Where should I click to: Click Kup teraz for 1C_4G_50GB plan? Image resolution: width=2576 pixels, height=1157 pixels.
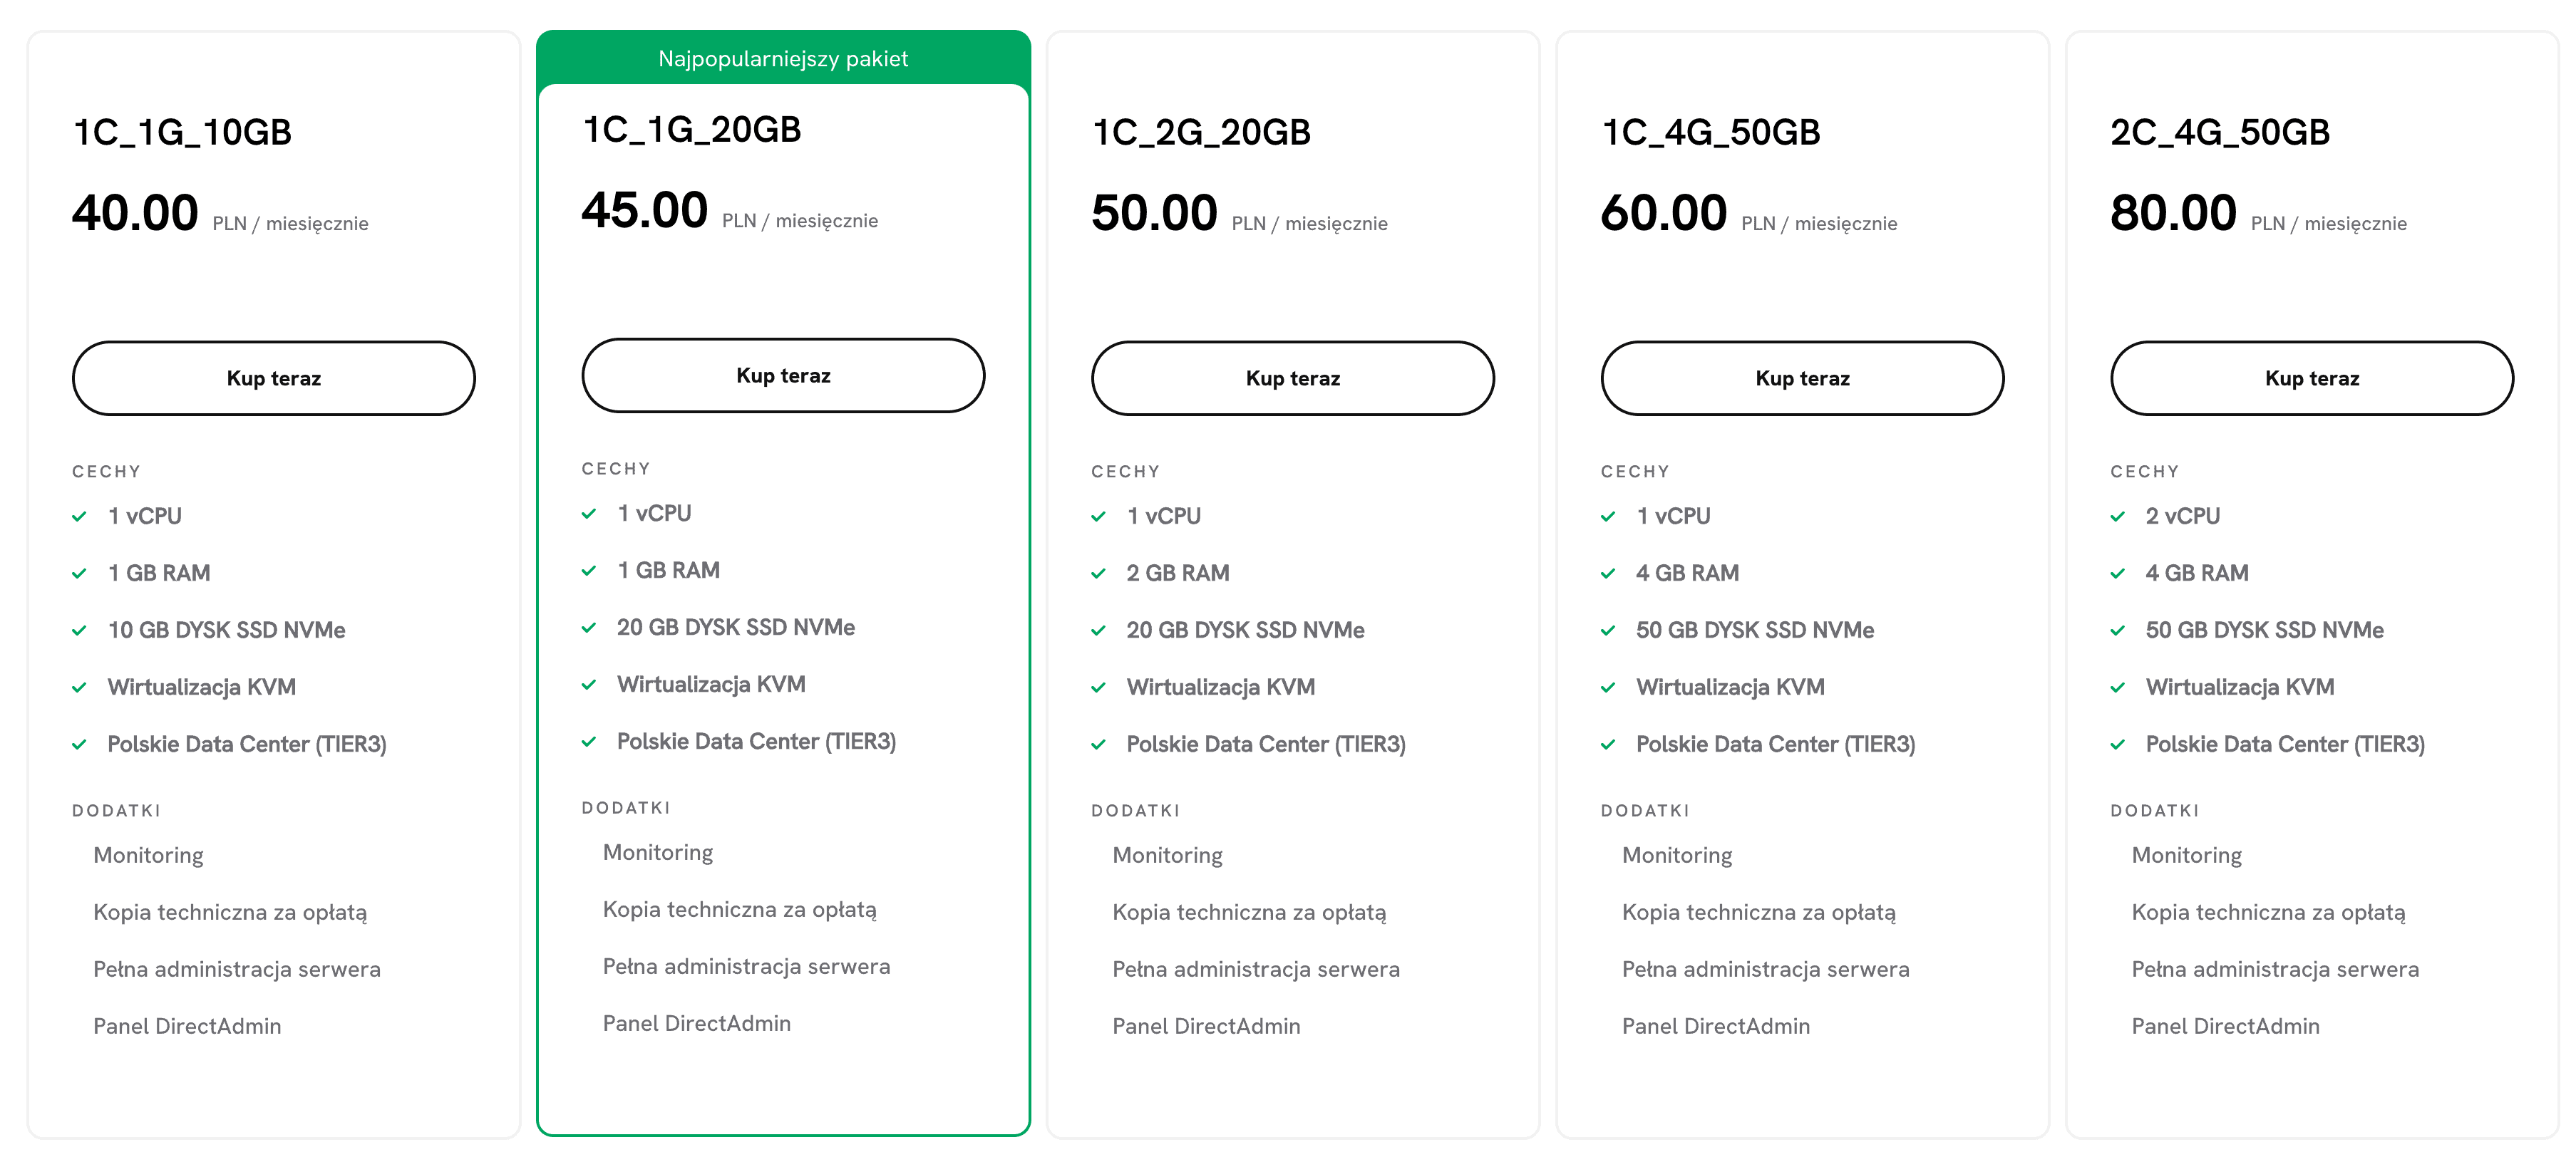(1802, 379)
